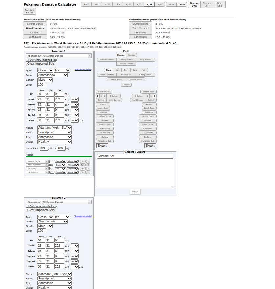This screenshot has width=275, height=289.
Task: Click the right Export button
Action: (150, 146)
